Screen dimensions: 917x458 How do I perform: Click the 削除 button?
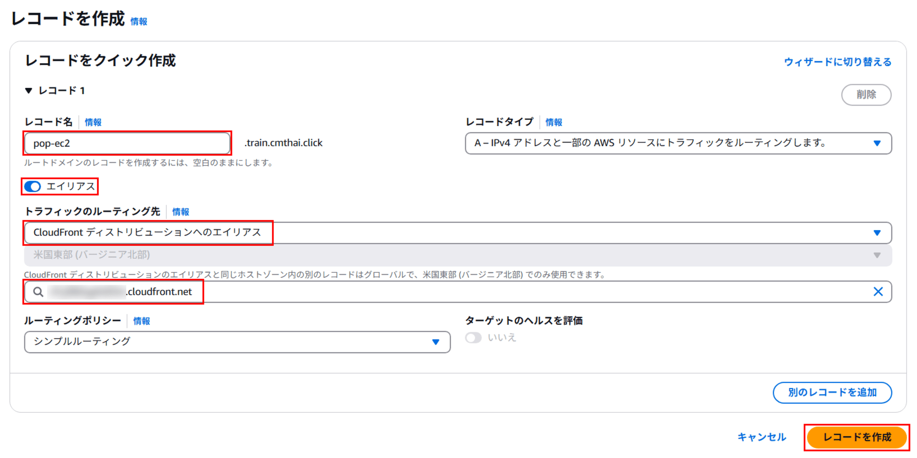click(866, 95)
